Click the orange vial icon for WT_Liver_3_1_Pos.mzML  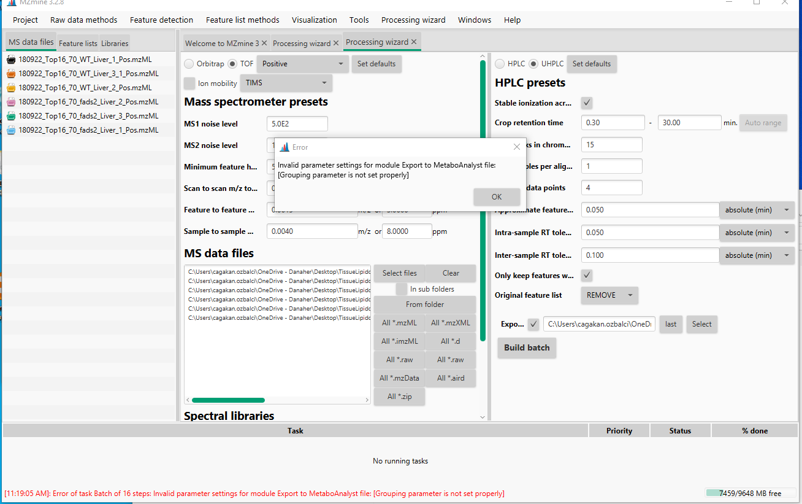[10, 73]
